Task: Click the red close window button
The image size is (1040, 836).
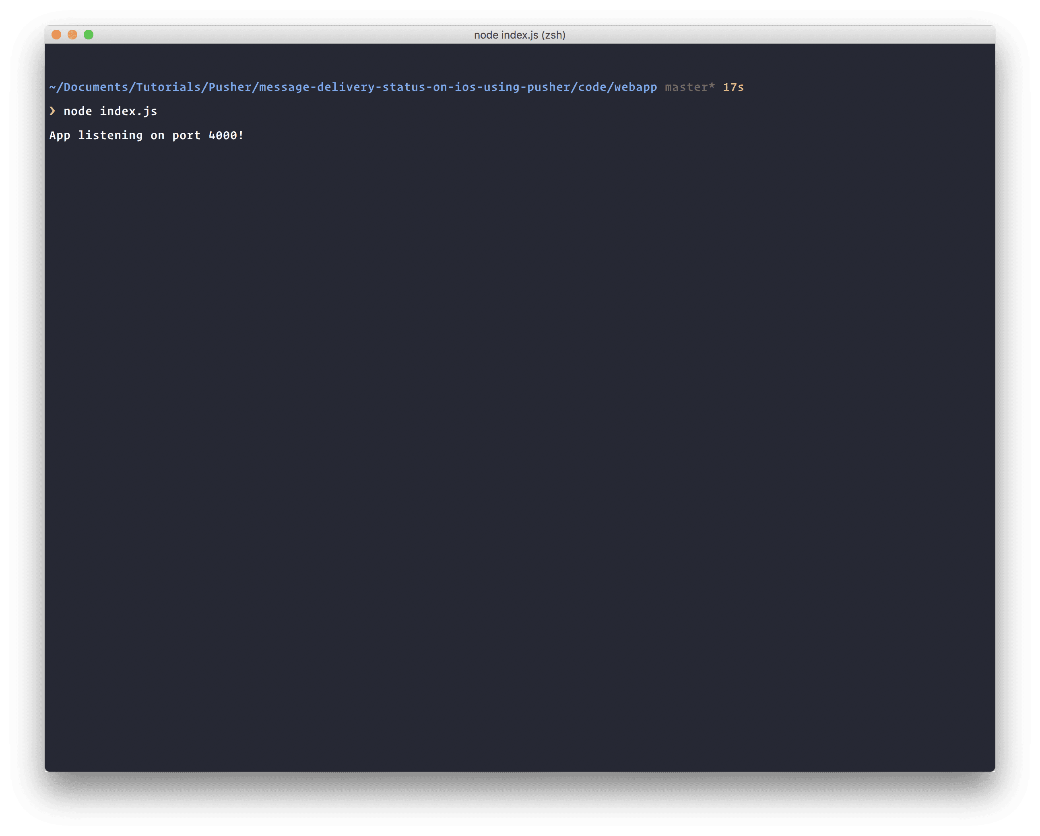Action: 56,35
